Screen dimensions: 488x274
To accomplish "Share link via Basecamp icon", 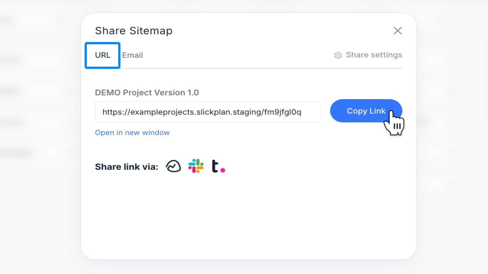I will tap(173, 166).
